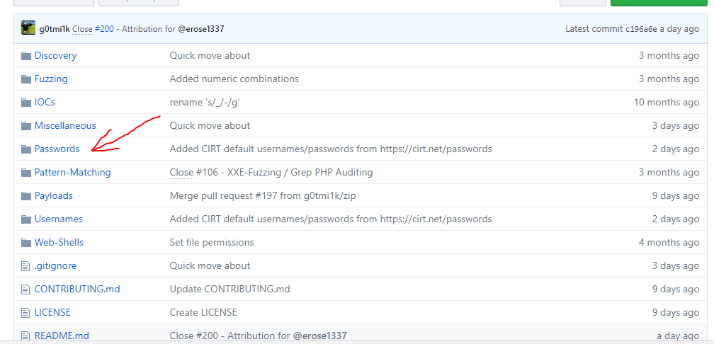Click the folder icon beside Discovery

click(x=26, y=56)
